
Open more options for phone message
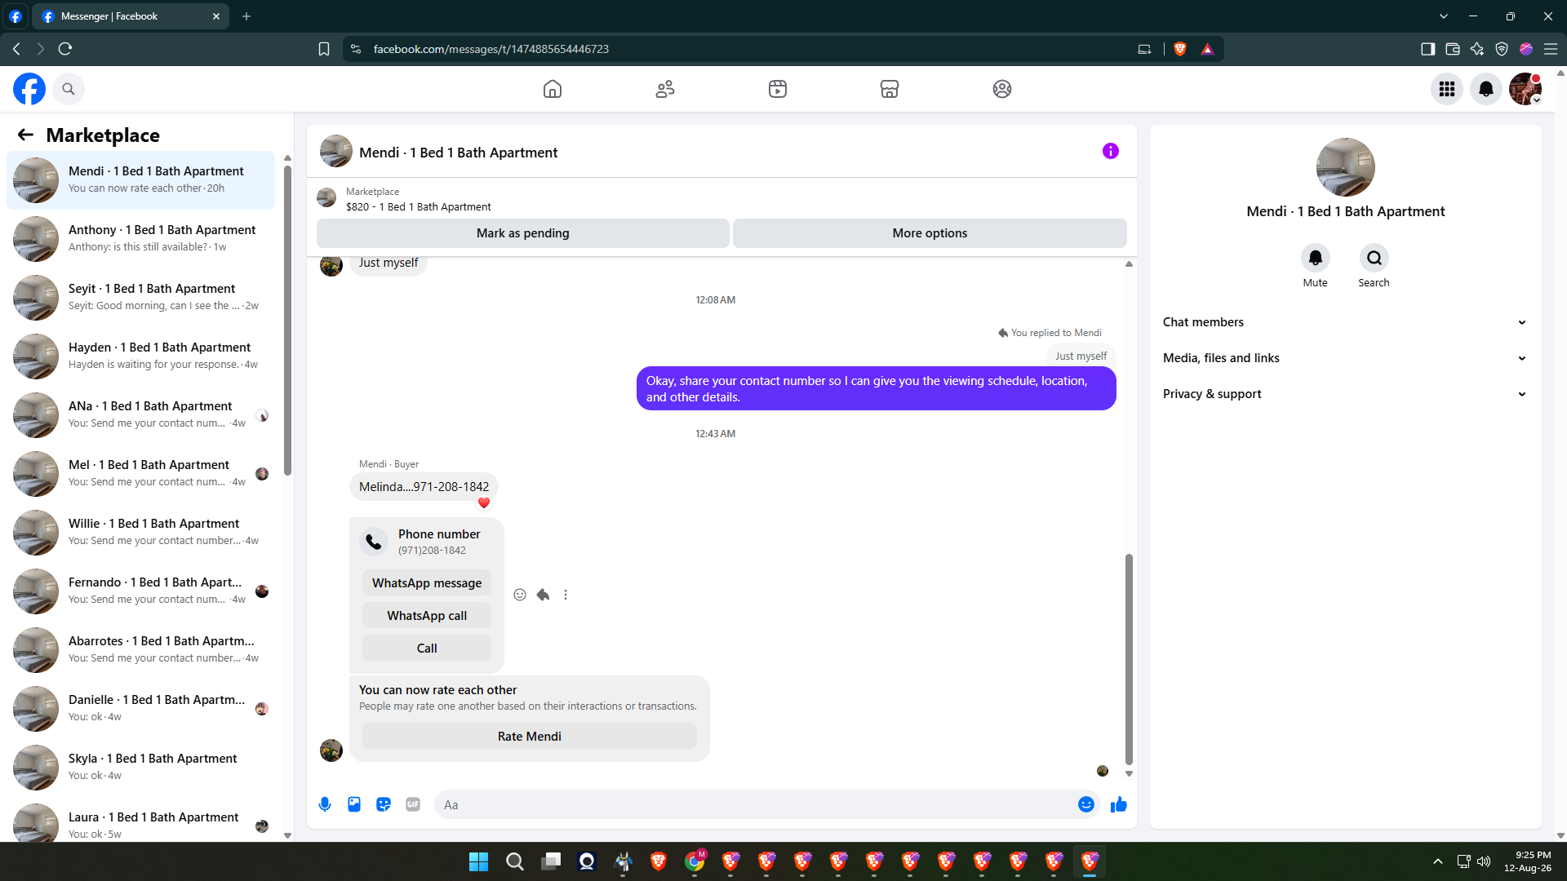(x=566, y=595)
